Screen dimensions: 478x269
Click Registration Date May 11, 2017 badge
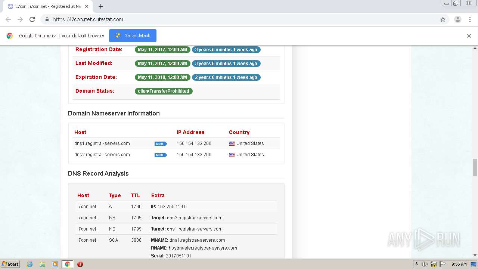162,50
